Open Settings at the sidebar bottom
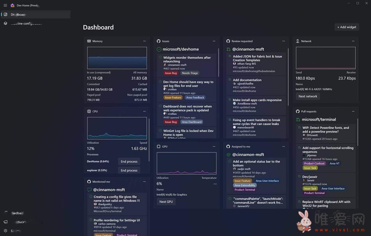371x236 pixels. pos(36,231)
